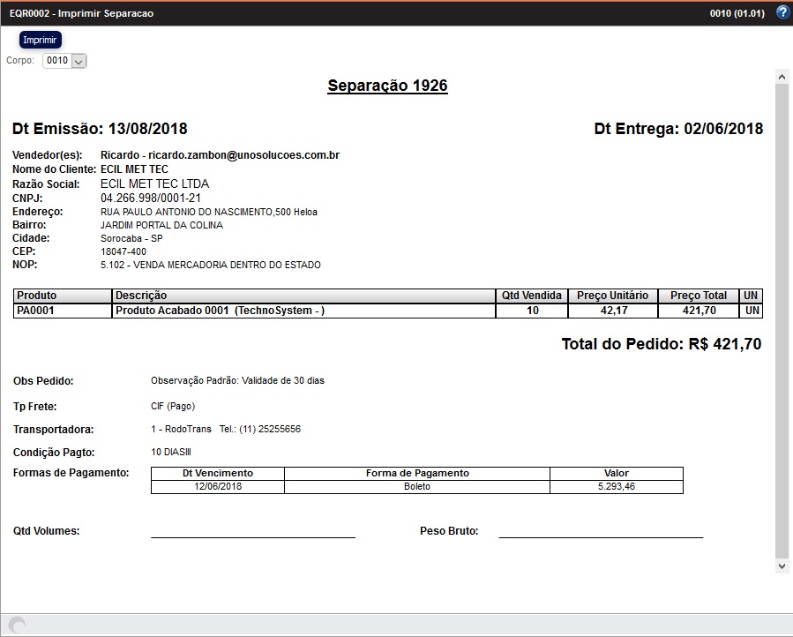Click the scrollbar down arrow
The width and height of the screenshot is (793, 637).
782,565
